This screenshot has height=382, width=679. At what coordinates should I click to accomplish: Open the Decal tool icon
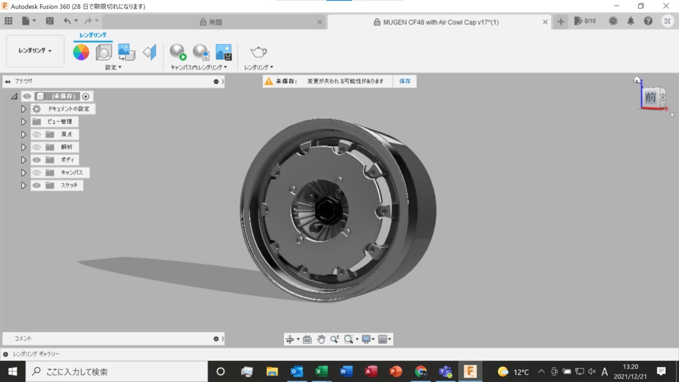click(127, 52)
